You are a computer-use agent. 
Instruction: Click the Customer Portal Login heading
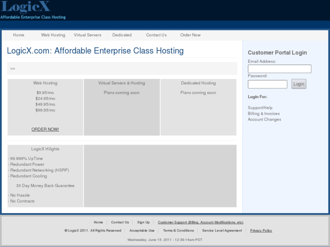(277, 53)
